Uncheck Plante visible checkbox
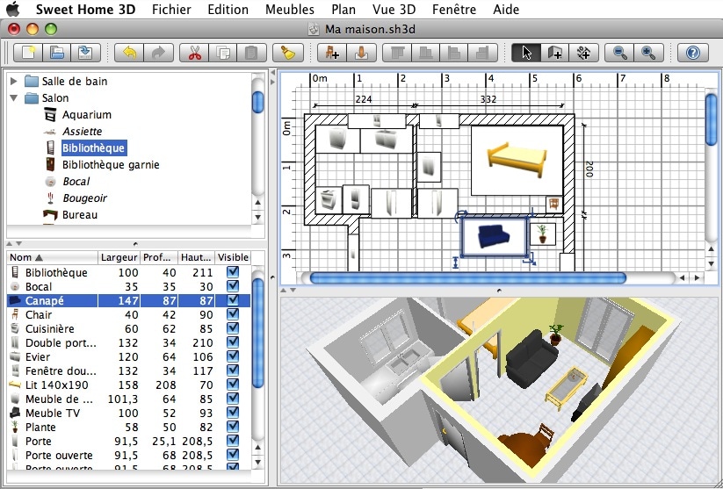 coord(233,427)
